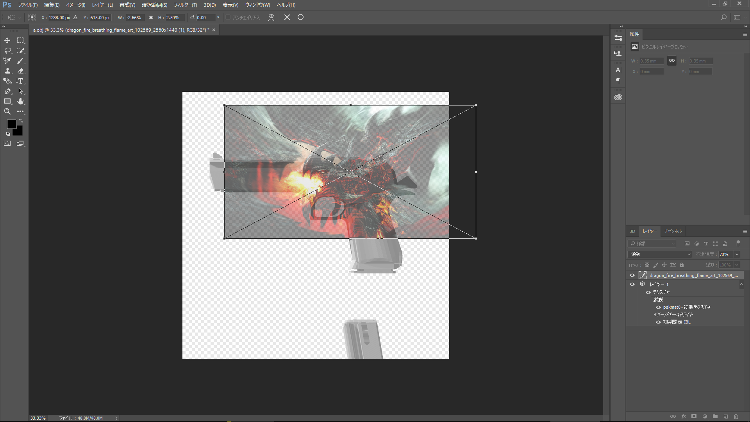Cancel the transform with X icon
The height and width of the screenshot is (422, 750).
(287, 17)
